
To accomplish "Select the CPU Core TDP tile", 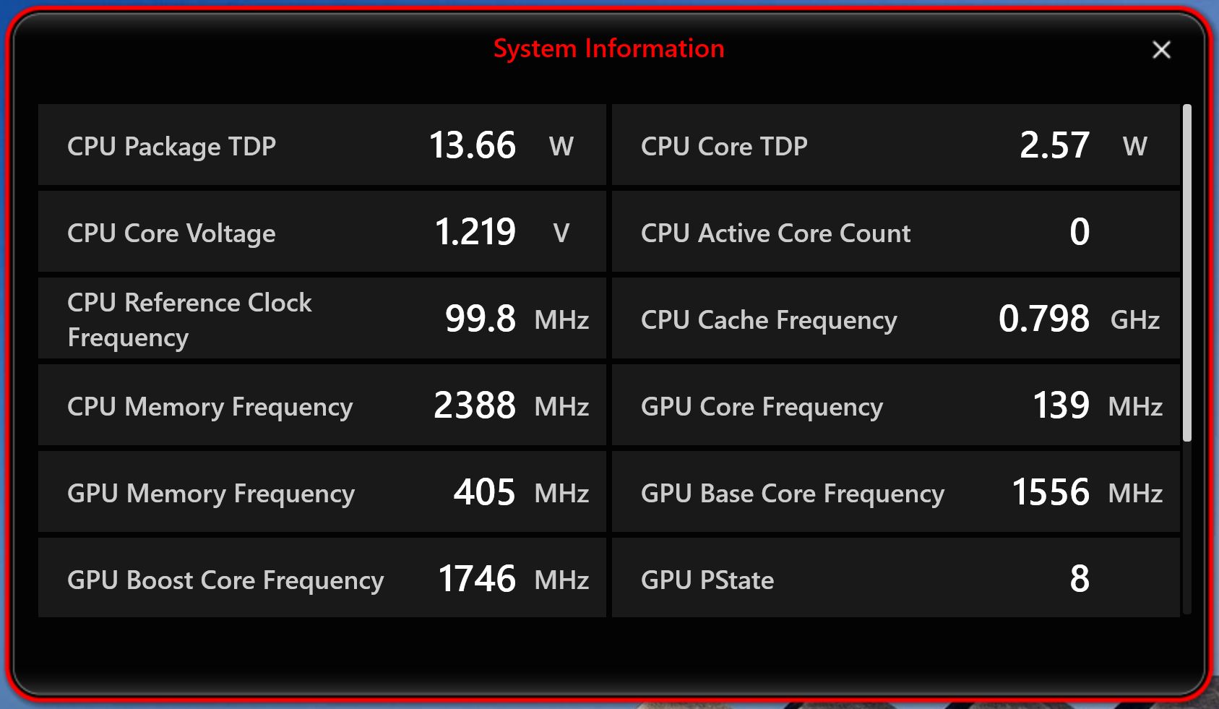I will (895, 145).
